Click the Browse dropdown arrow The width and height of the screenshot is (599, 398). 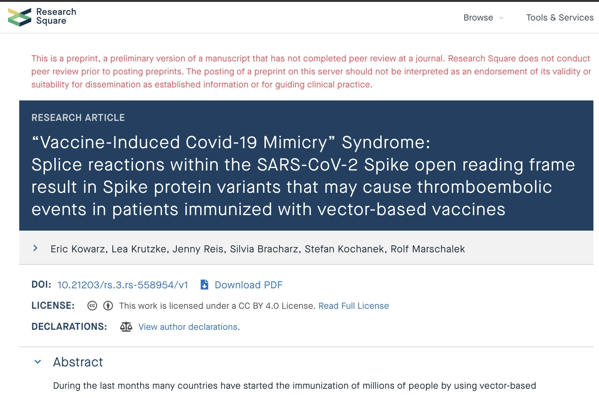[501, 18]
